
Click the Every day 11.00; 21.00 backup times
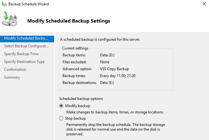tap(118, 76)
